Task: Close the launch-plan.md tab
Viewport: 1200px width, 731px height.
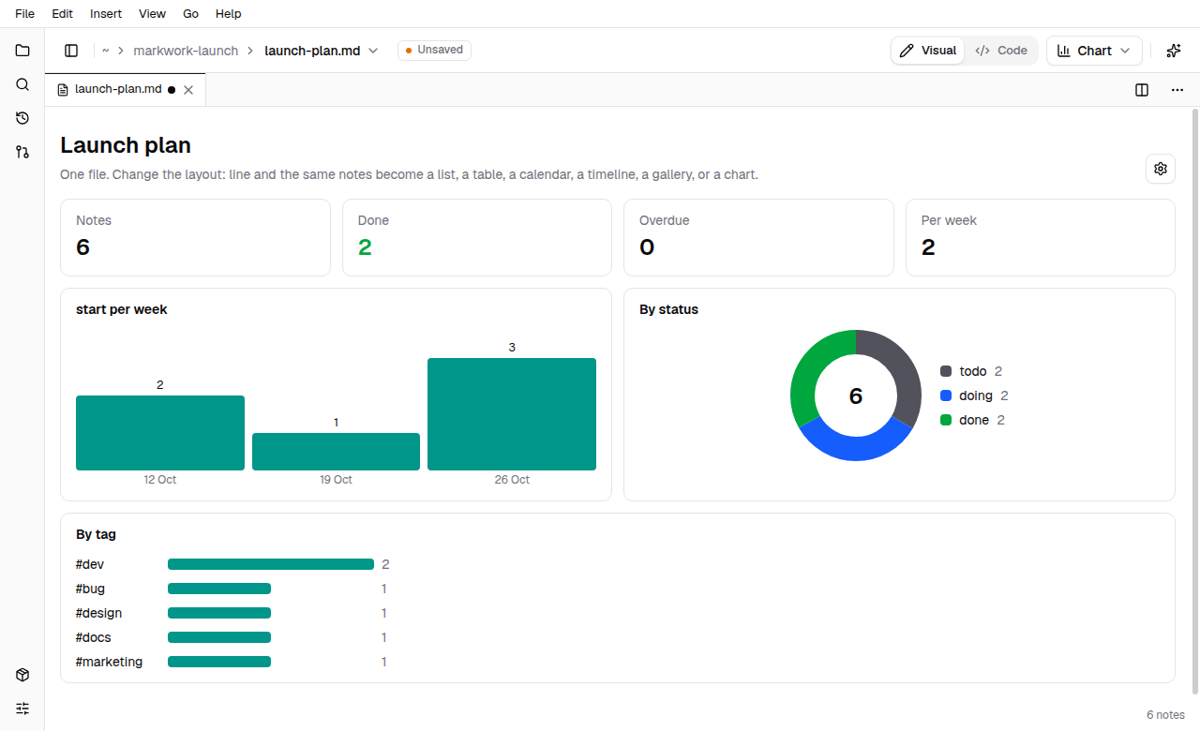Action: 188,90
